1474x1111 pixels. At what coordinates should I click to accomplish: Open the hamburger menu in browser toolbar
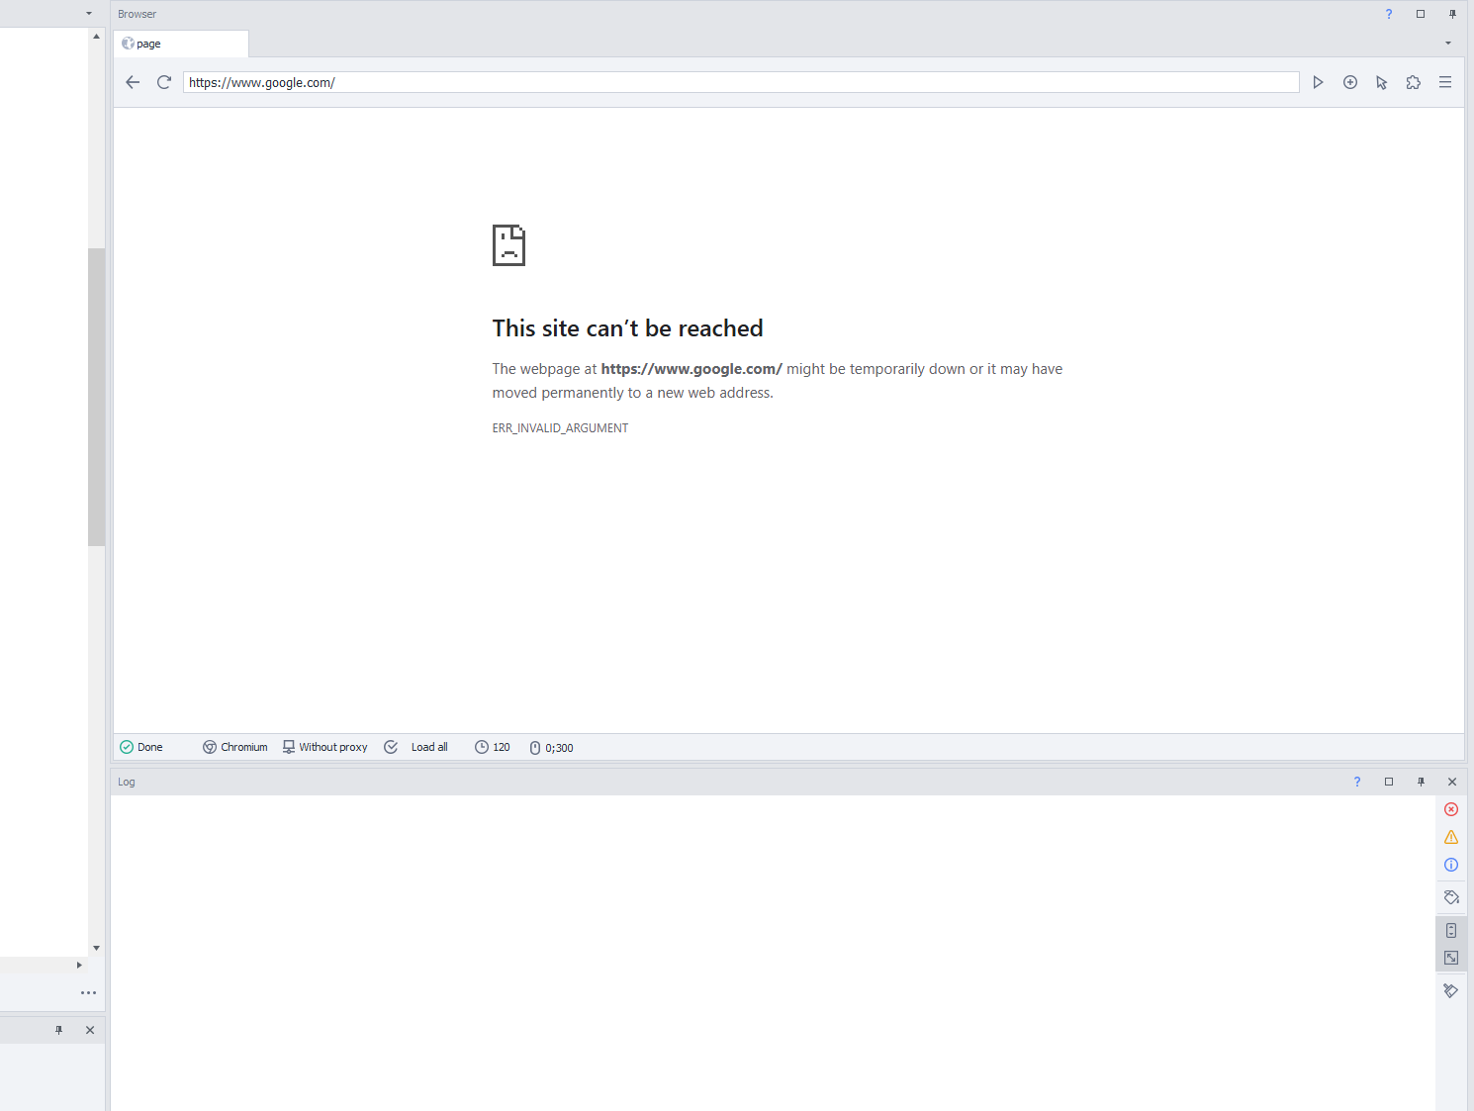tap(1445, 82)
